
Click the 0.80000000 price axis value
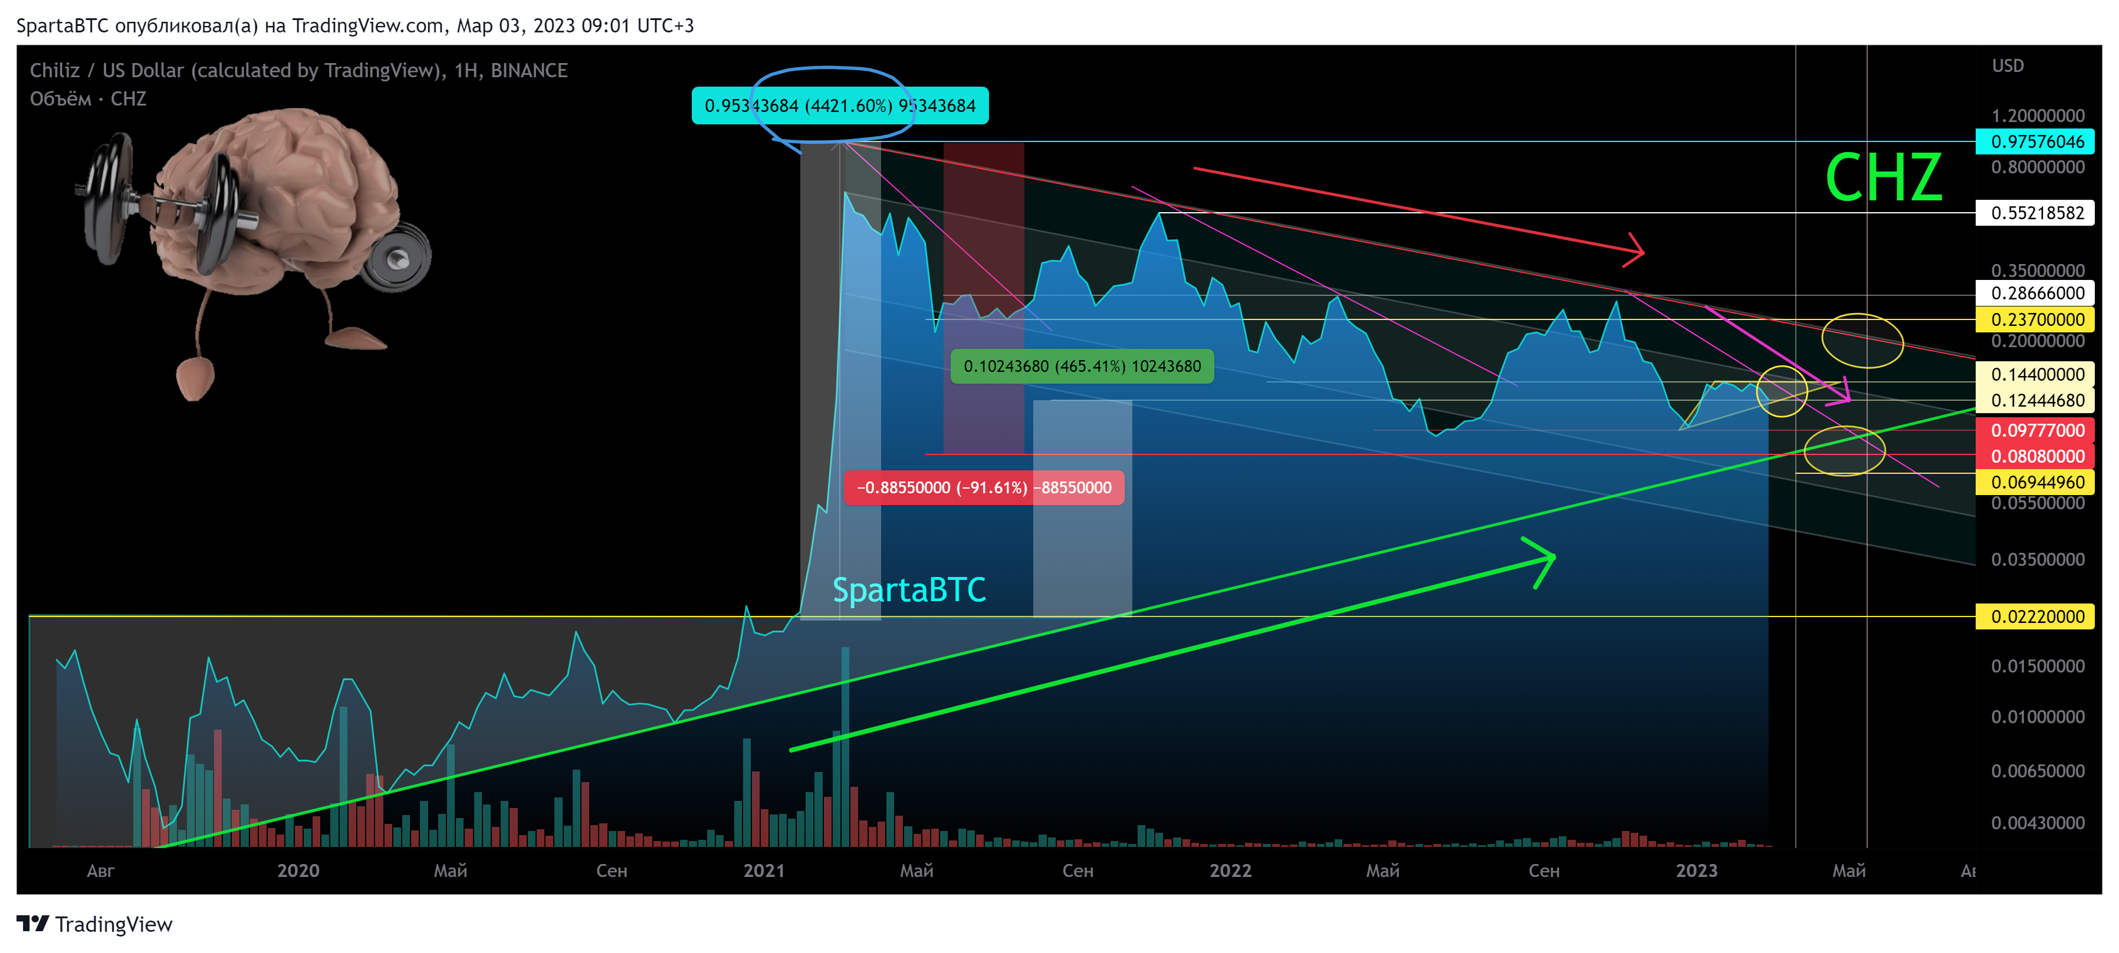pos(2038,168)
